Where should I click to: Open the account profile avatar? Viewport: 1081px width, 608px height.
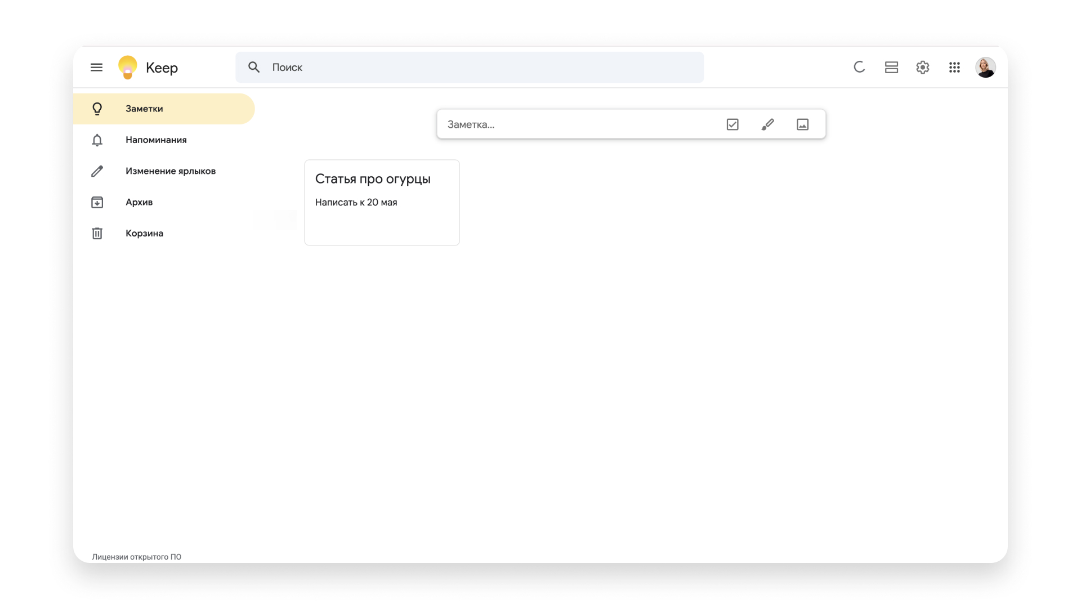pyautogui.click(x=985, y=68)
